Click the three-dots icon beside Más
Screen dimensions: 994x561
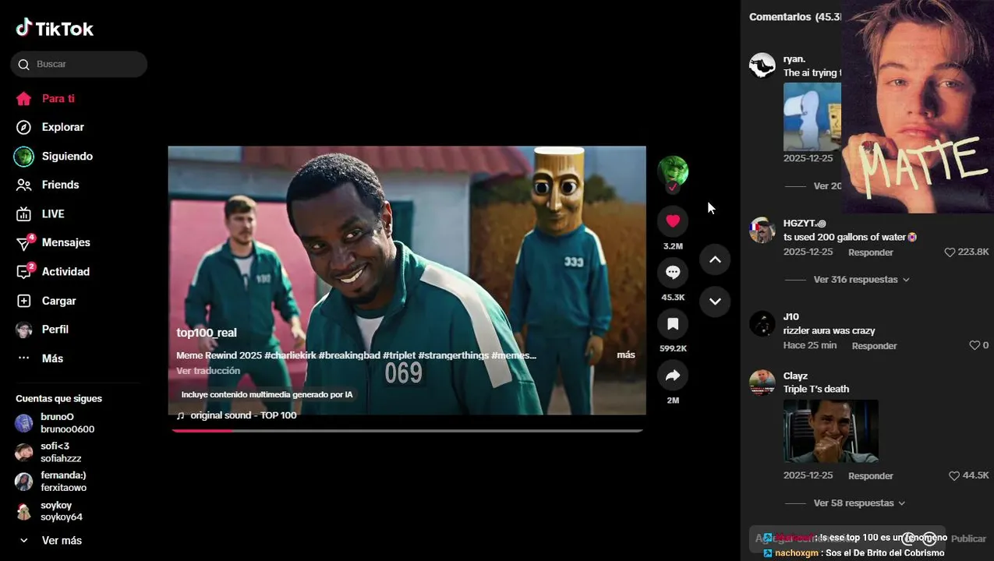point(24,358)
